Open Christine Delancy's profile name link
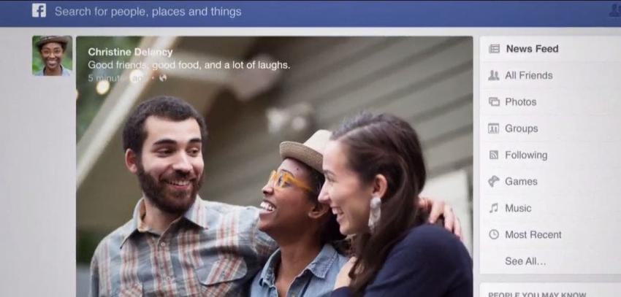This screenshot has width=621, height=297. pos(130,53)
